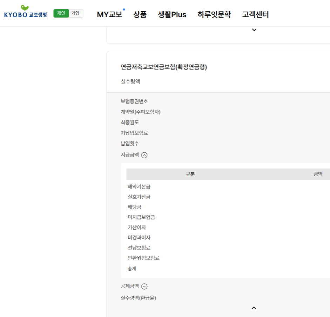
Task: Click the 실수령액 label under title
Action: click(130, 81)
